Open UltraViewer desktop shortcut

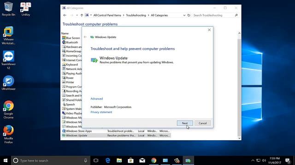coord(8,83)
